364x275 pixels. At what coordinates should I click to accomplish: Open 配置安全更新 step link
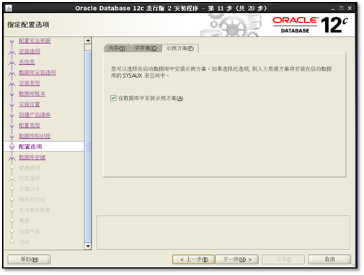pos(35,41)
